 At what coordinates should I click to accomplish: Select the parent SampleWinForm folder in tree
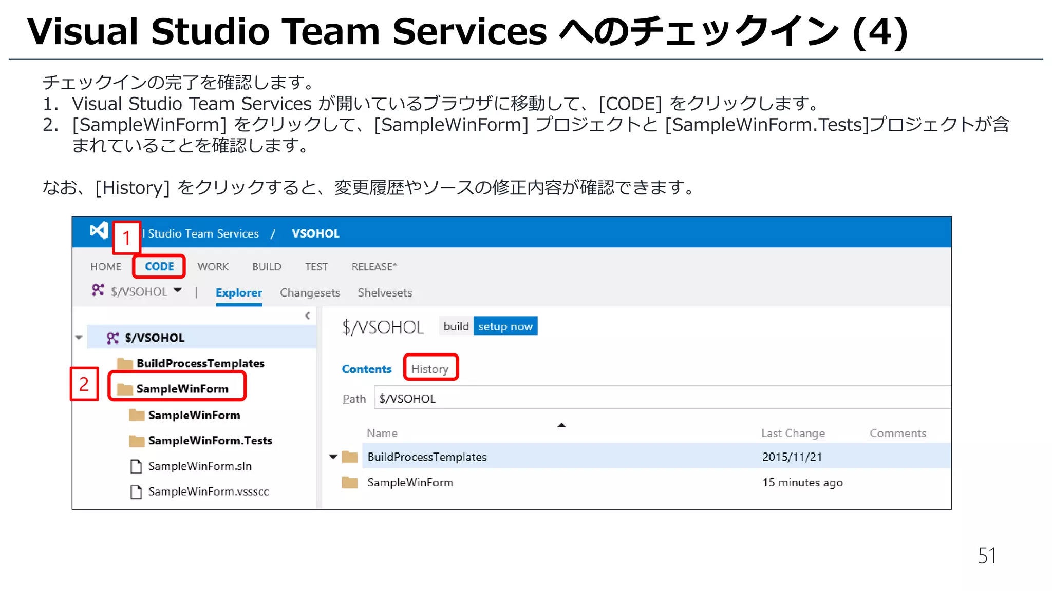click(182, 389)
